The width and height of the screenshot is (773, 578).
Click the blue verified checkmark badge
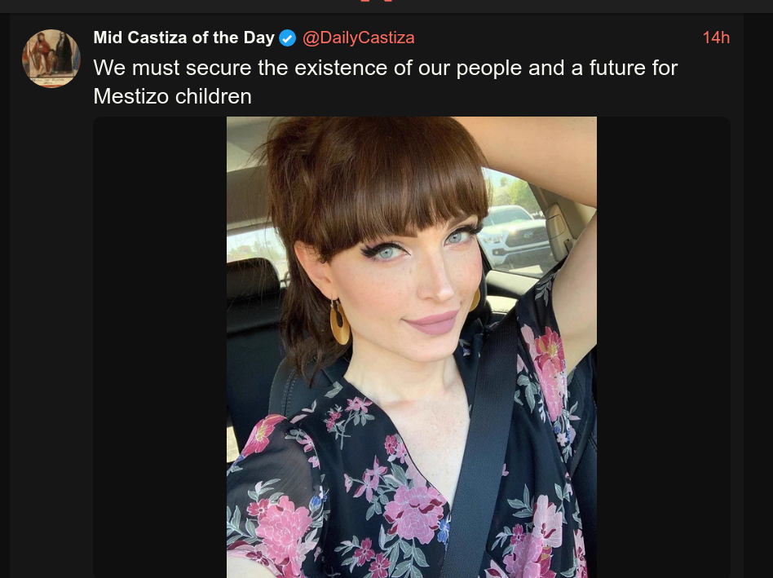(x=287, y=38)
